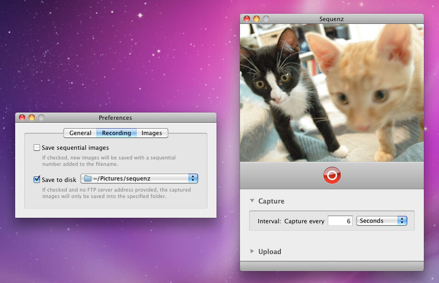Open the Seconds interval unit dropdown
The image size is (439, 283).
402,221
